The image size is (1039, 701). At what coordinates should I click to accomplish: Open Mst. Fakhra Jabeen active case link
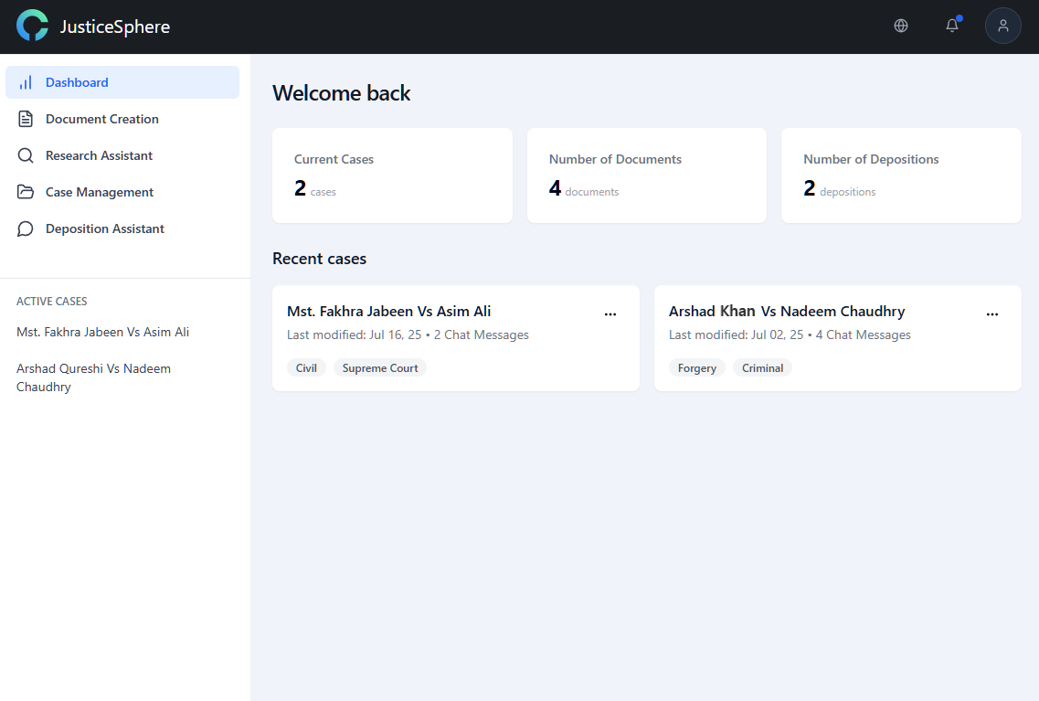tap(102, 332)
